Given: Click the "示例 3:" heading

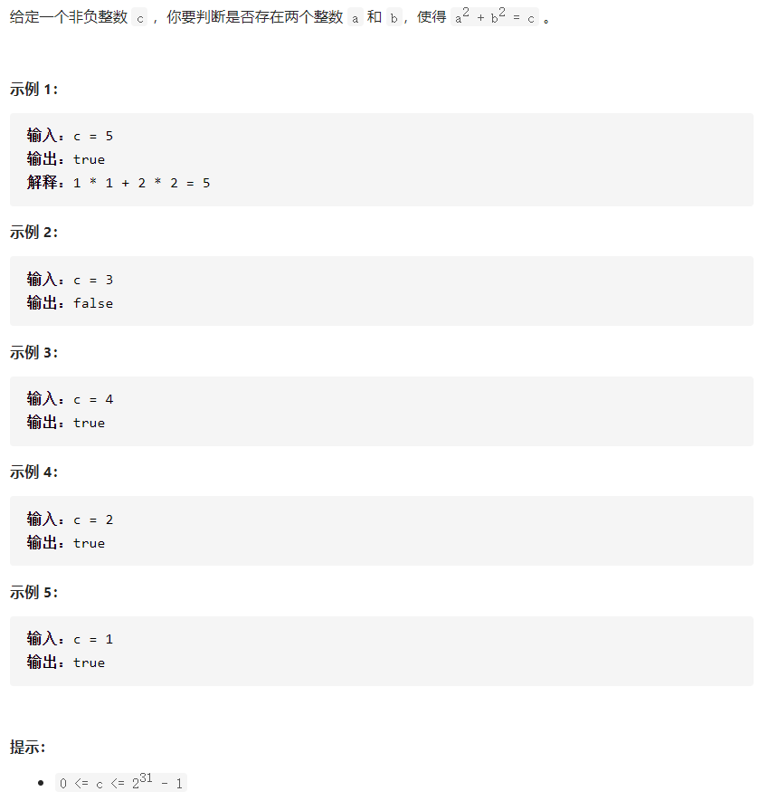Looking at the screenshot, I should [x=34, y=352].
